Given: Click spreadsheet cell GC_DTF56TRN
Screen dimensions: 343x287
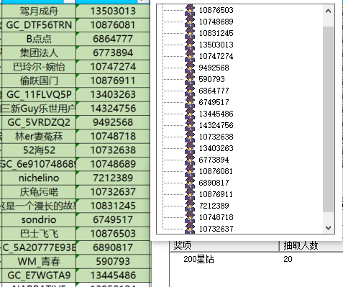Looking at the screenshot, I should pyautogui.click(x=39, y=25).
